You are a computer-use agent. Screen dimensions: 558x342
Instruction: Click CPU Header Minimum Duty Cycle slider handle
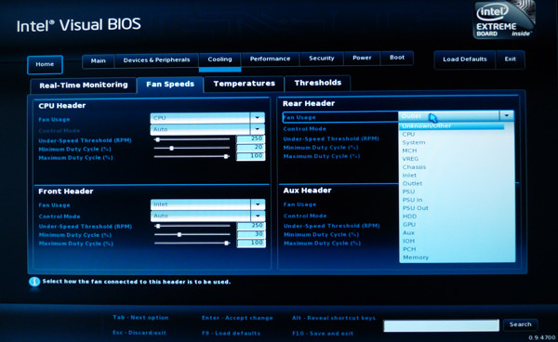171,148
